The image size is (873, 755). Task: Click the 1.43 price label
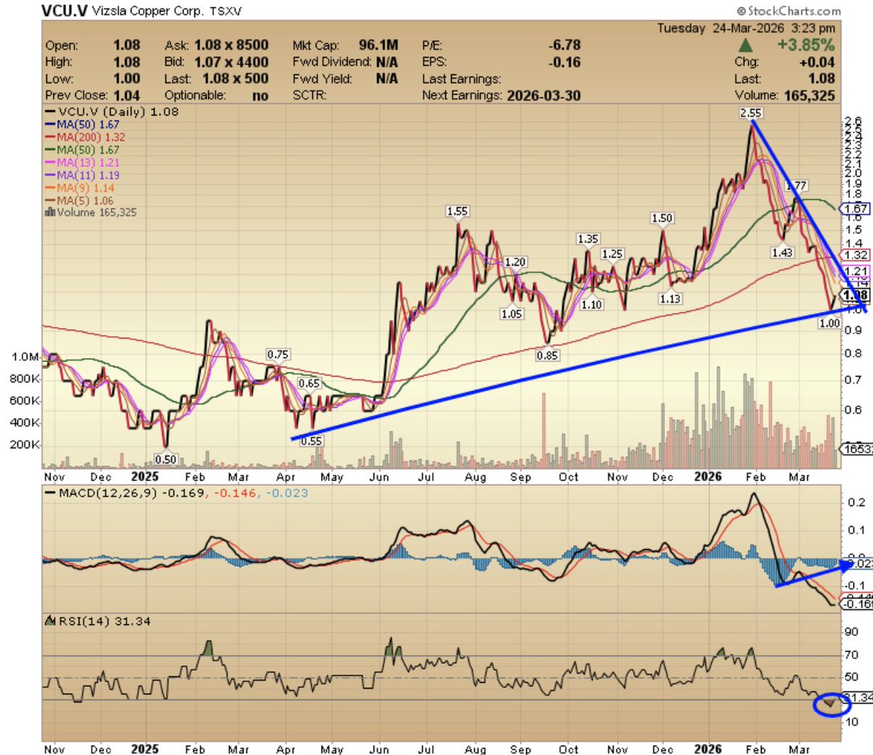(x=782, y=252)
